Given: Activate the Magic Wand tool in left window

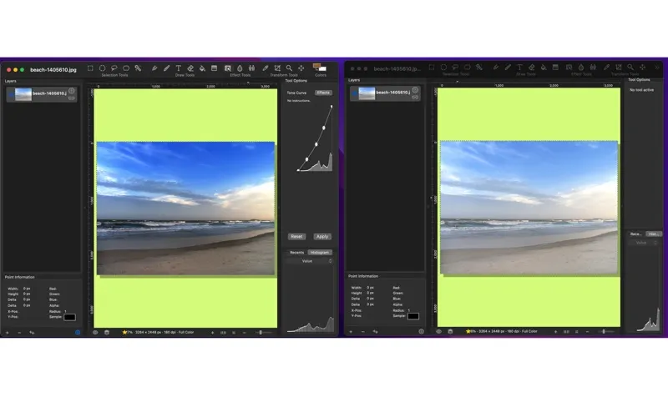Looking at the screenshot, I should pyautogui.click(x=138, y=68).
